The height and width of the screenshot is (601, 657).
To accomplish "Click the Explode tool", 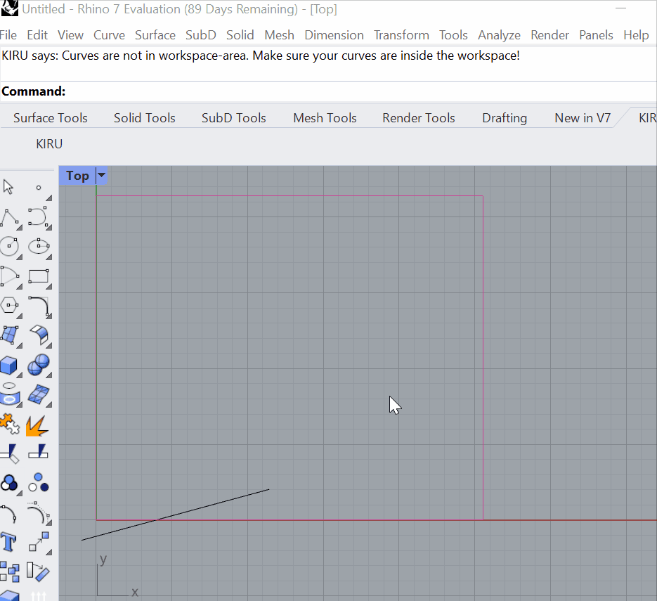I will point(38,425).
